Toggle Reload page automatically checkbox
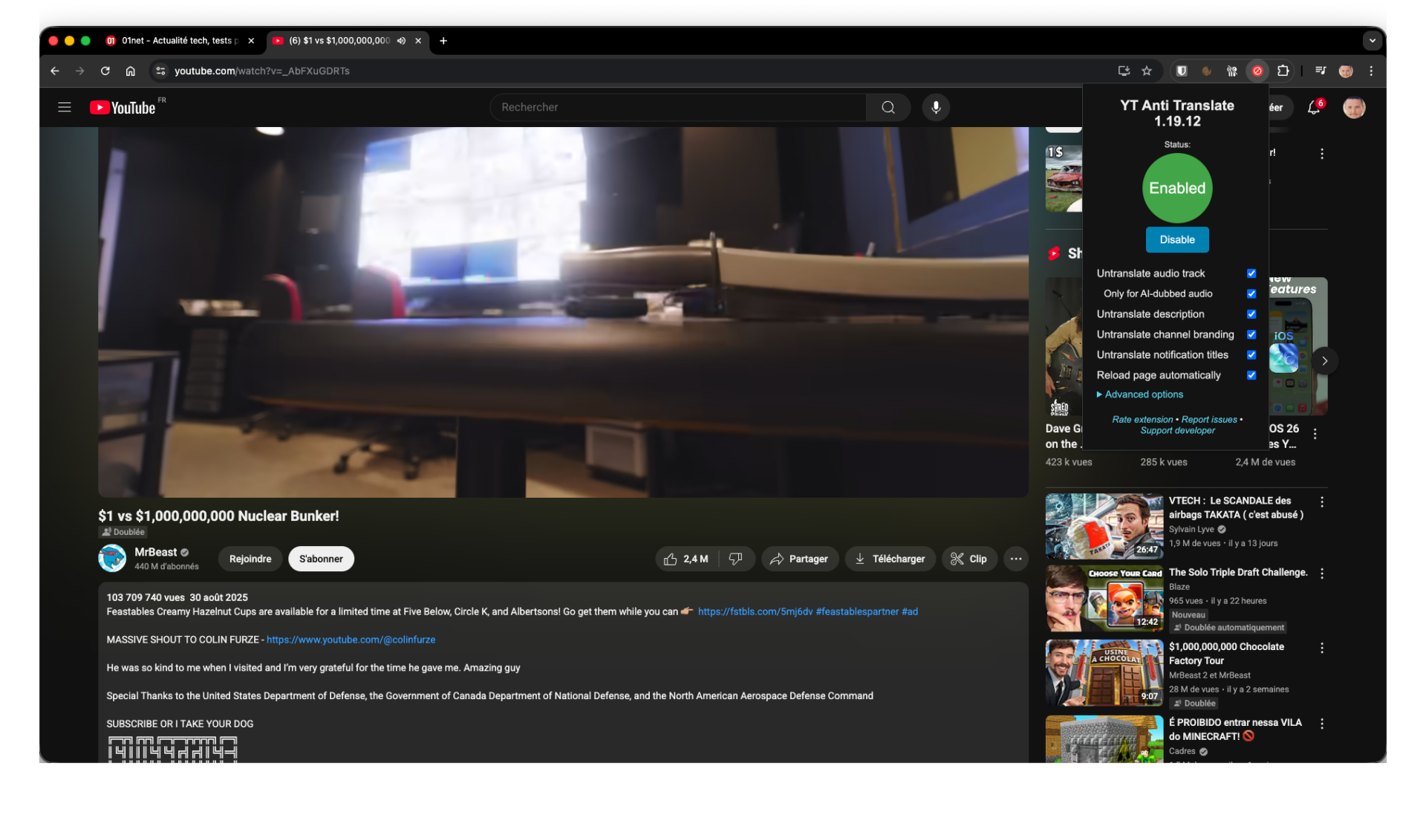This screenshot has width=1426, height=815. click(1251, 375)
